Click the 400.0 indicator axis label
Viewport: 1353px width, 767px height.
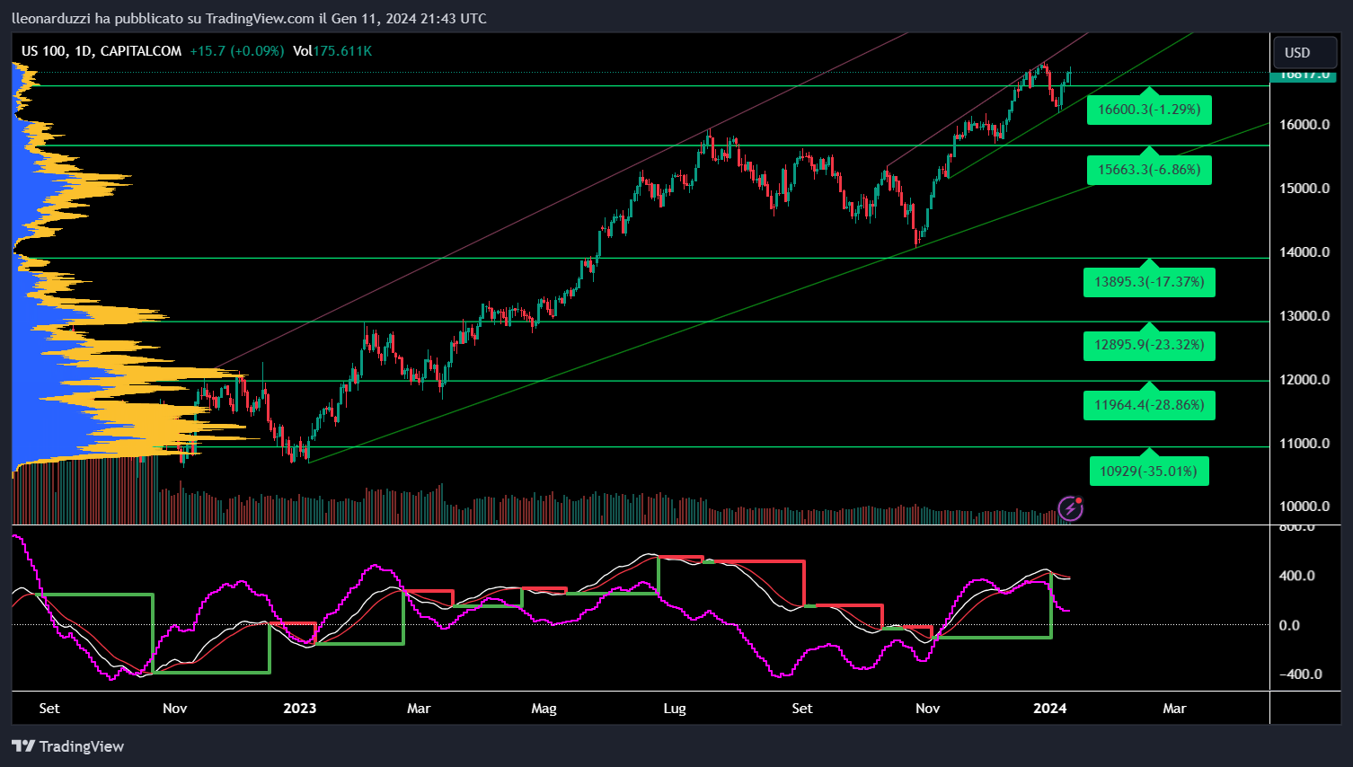click(x=1296, y=576)
